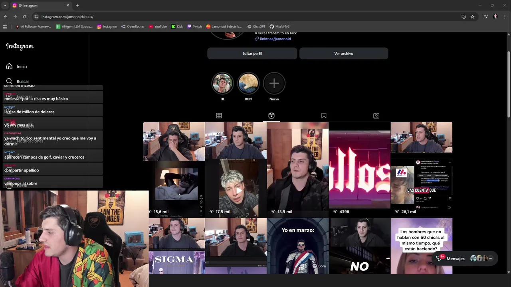Open AI Follower Framework bookmark

click(33, 27)
